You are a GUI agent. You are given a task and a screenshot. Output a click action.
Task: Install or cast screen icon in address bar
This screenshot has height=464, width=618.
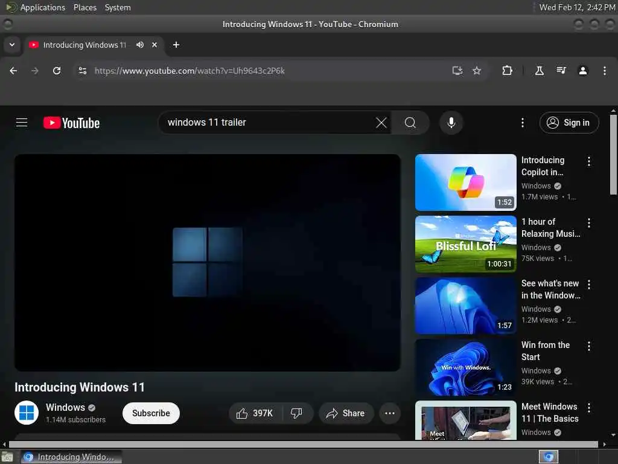click(x=457, y=71)
